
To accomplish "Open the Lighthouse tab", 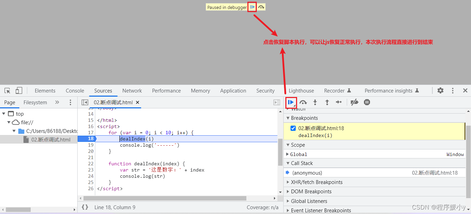I will click(301, 91).
